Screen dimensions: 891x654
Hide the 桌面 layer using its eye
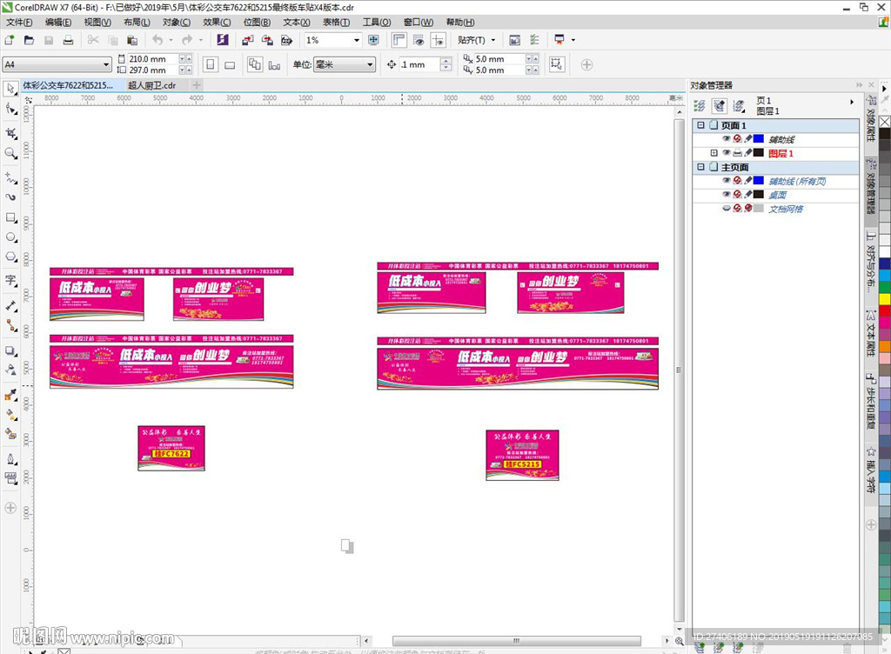point(727,194)
